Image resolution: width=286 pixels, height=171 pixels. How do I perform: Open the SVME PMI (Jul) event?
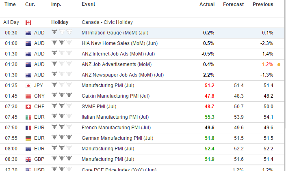click(99, 107)
